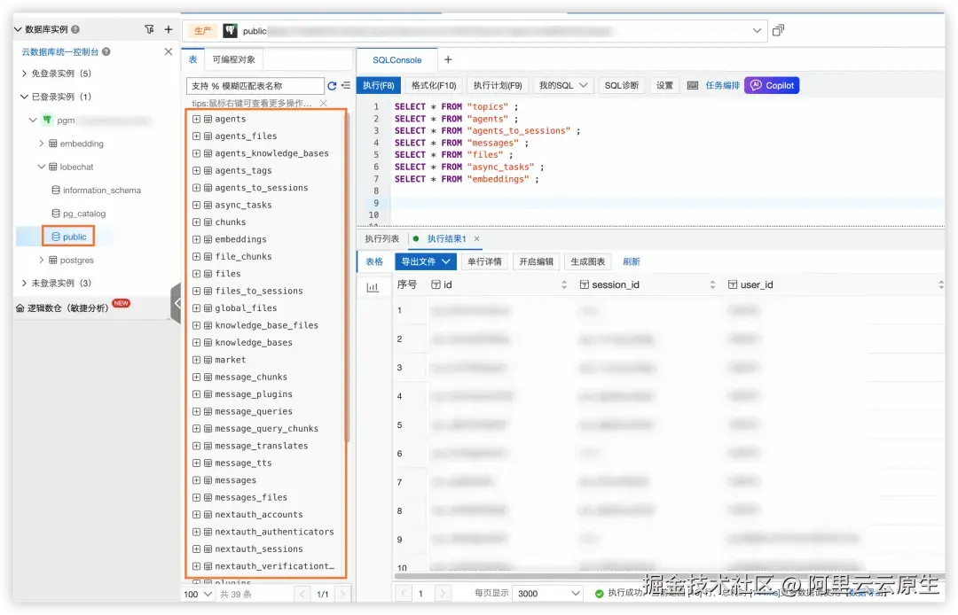
Task: Open the 任务编排 link
Action: tap(722, 85)
